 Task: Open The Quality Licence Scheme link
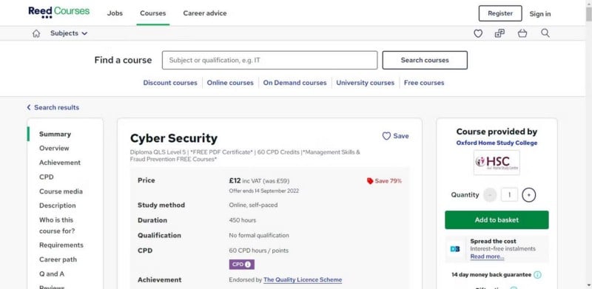coord(303,280)
